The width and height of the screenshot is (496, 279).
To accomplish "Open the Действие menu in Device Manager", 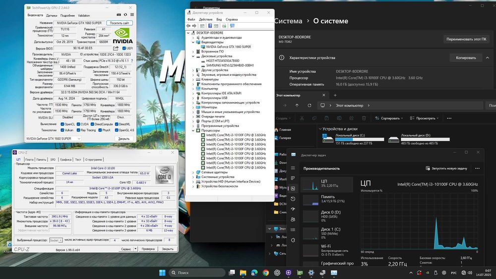I will (206, 19).
